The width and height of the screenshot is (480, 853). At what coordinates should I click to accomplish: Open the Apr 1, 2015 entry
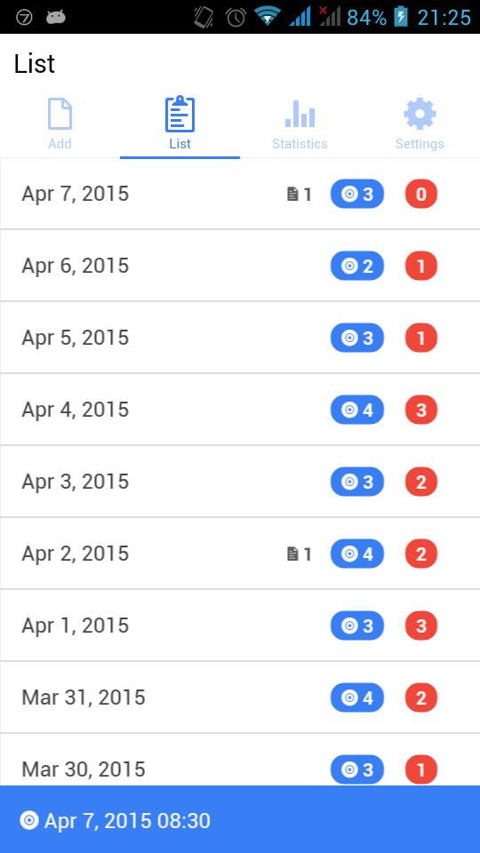240,626
